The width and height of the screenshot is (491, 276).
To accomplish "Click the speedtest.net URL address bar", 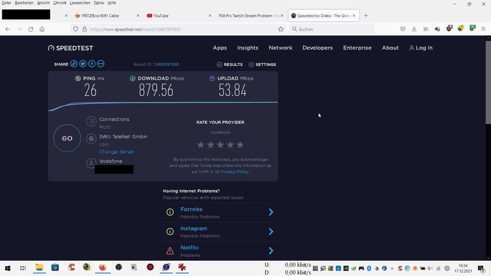I will click(x=178, y=29).
